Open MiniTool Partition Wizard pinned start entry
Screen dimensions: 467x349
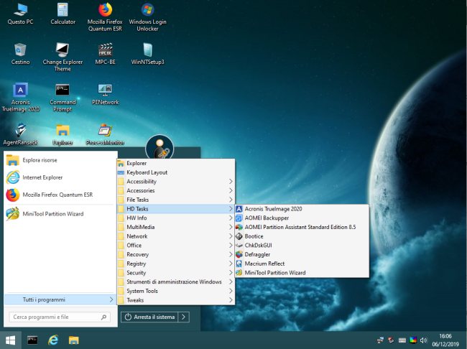click(x=61, y=214)
